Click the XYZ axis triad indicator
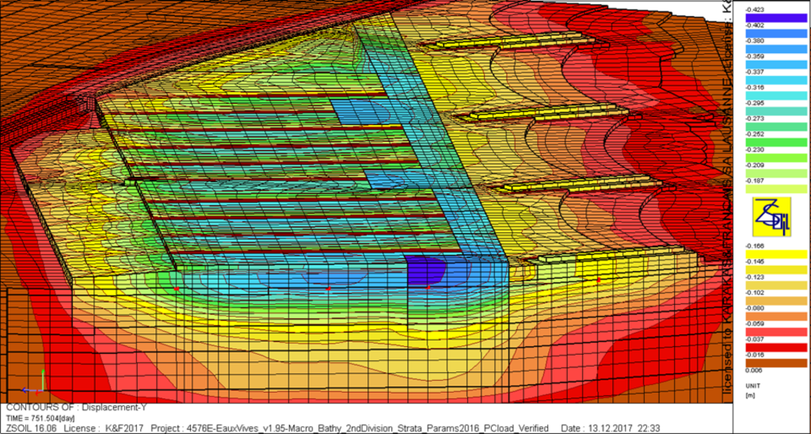This screenshot has width=811, height=434. (33, 382)
